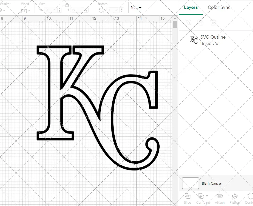This screenshot has width=253, height=206.
Task: Click the Contour icon
Action: point(250,196)
